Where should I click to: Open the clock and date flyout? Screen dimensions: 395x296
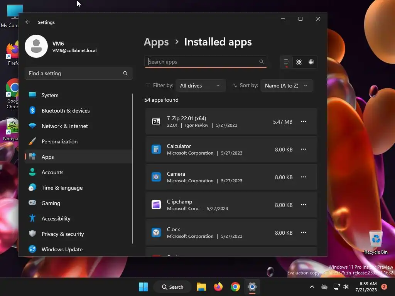click(366, 287)
